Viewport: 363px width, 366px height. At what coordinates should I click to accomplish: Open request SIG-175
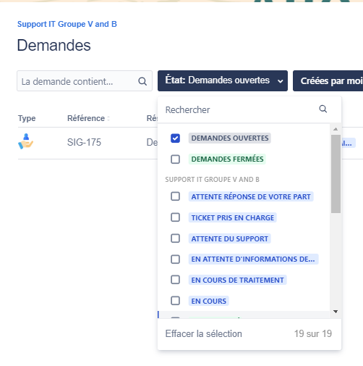(x=84, y=142)
